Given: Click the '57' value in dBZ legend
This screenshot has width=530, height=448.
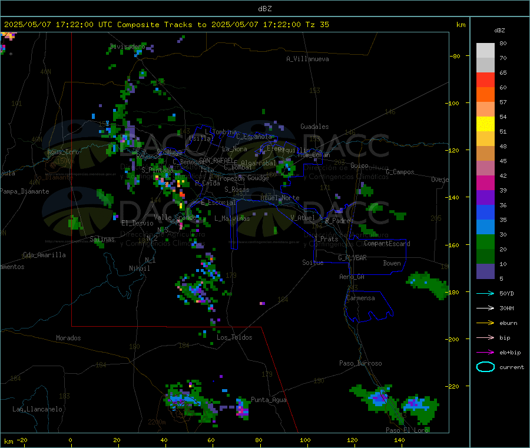Looking at the screenshot, I should click(503, 102).
